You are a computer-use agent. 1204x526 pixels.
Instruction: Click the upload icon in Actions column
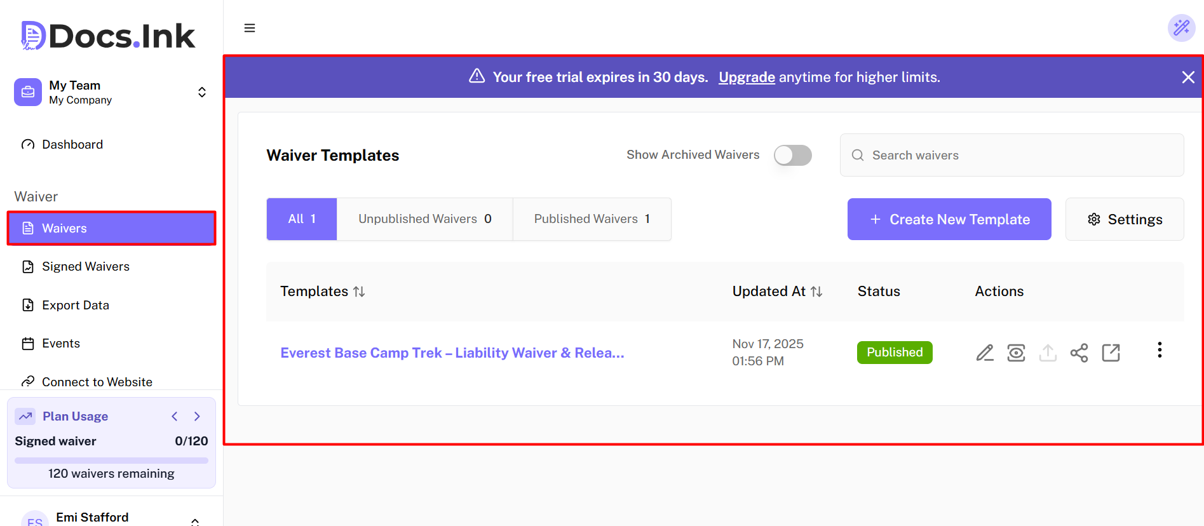(1048, 353)
